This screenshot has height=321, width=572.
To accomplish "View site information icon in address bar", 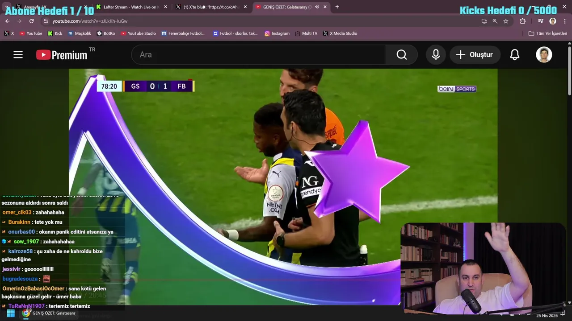I will click(46, 21).
